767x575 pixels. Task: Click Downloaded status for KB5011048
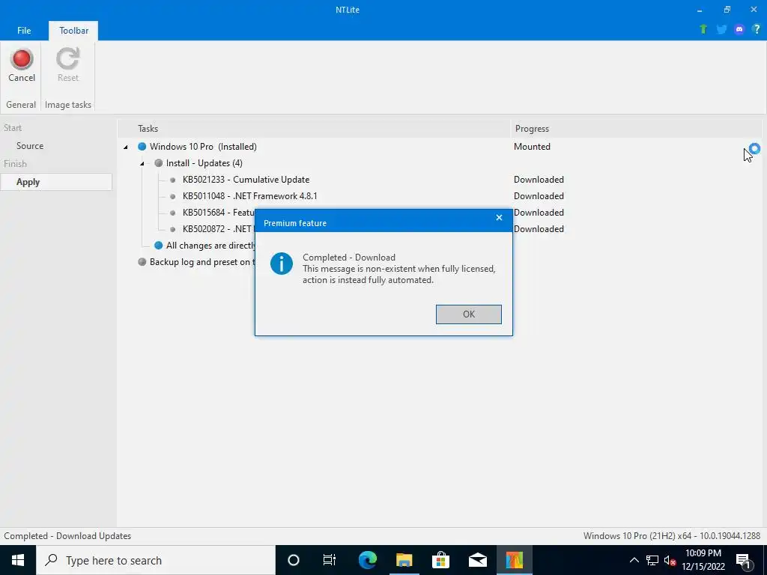click(x=539, y=196)
